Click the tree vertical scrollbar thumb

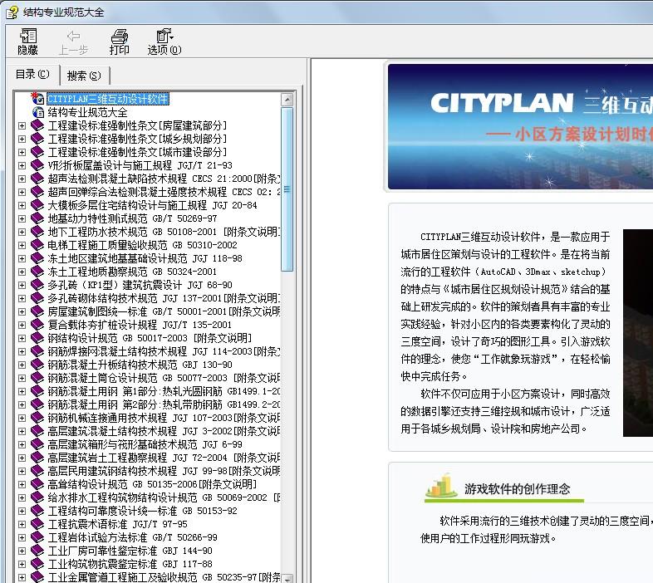pos(287,189)
